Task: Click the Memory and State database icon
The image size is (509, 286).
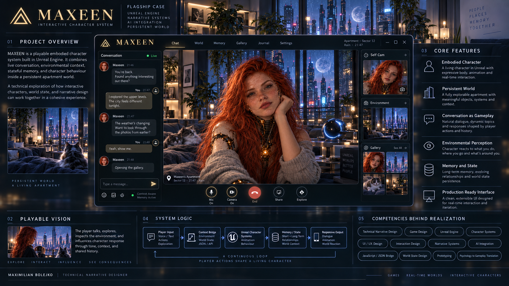Action: pos(429,170)
